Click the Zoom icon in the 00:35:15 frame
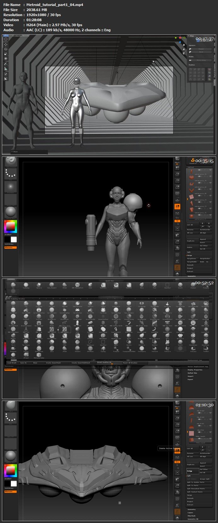This screenshot has width=218, height=523. 177,174
